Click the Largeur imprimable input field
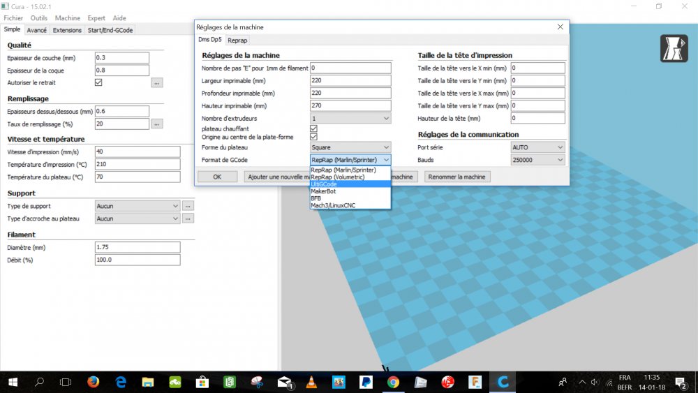The image size is (698, 393). (x=350, y=80)
